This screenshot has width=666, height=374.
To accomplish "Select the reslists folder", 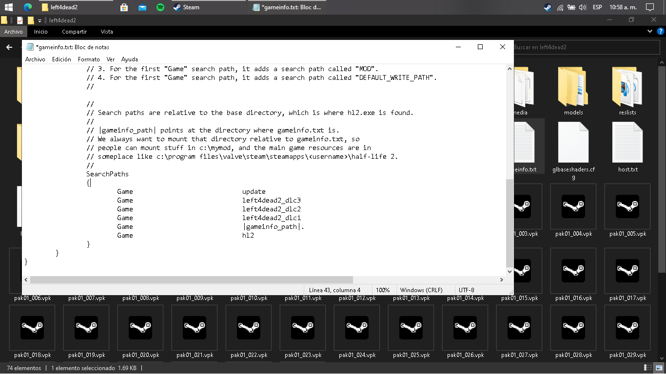I will point(627,91).
